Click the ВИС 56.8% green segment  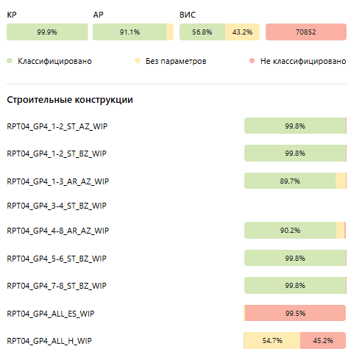202,32
